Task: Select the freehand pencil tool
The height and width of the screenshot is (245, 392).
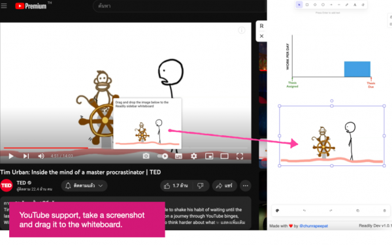Action: (x=347, y=5)
